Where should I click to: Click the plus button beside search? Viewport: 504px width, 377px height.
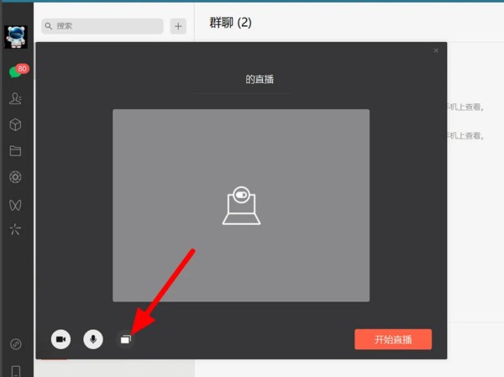point(178,26)
